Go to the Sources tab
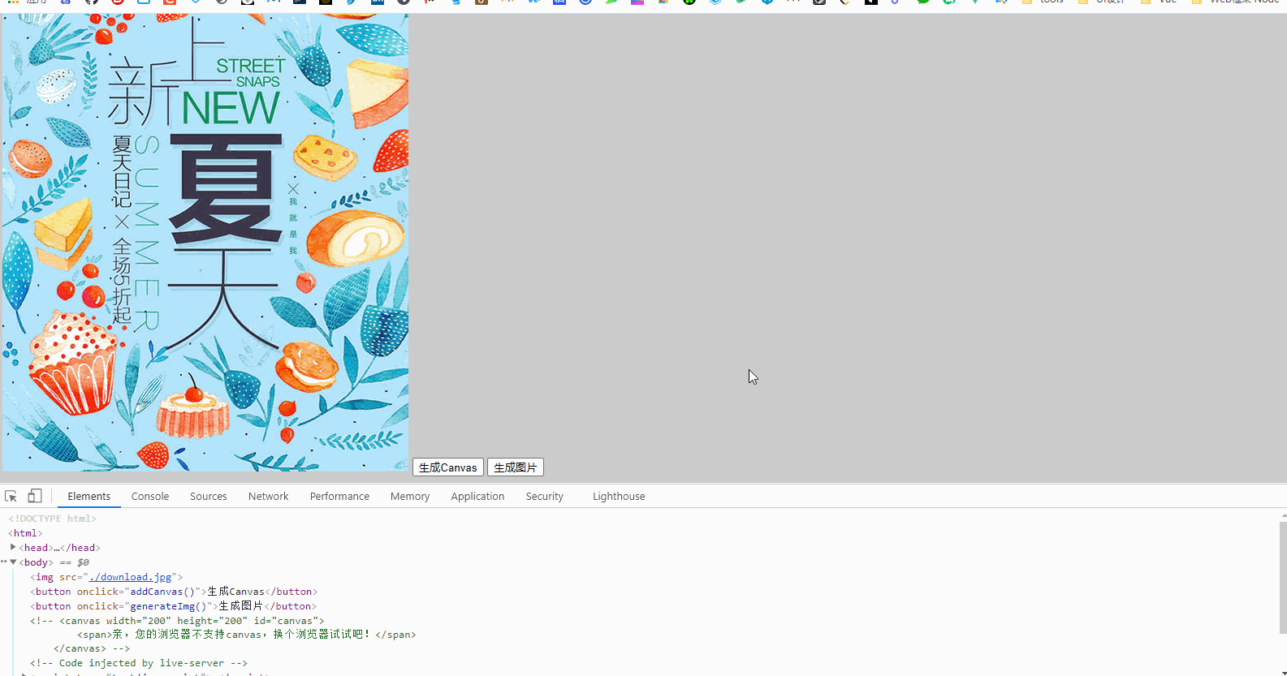The width and height of the screenshot is (1287, 676). pyautogui.click(x=209, y=496)
